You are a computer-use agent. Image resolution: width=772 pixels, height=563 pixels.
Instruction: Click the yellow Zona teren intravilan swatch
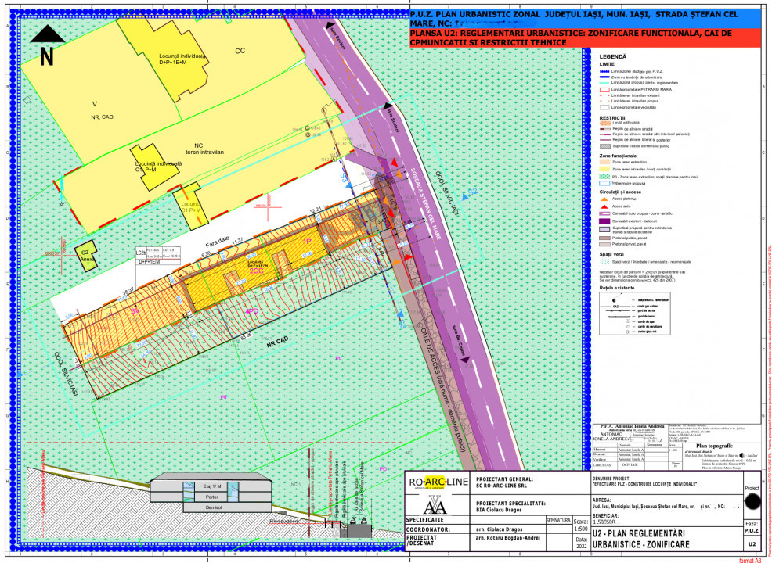(605, 170)
